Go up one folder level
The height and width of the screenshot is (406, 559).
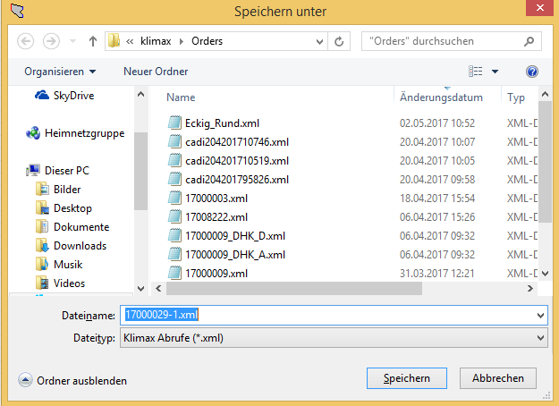(x=93, y=41)
